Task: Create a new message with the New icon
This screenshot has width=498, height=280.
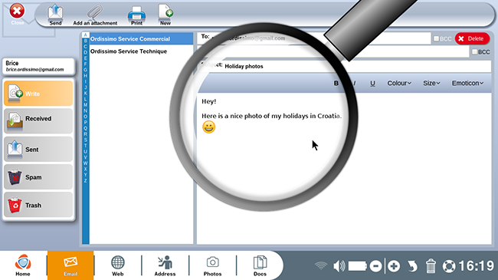Action: pos(165,15)
